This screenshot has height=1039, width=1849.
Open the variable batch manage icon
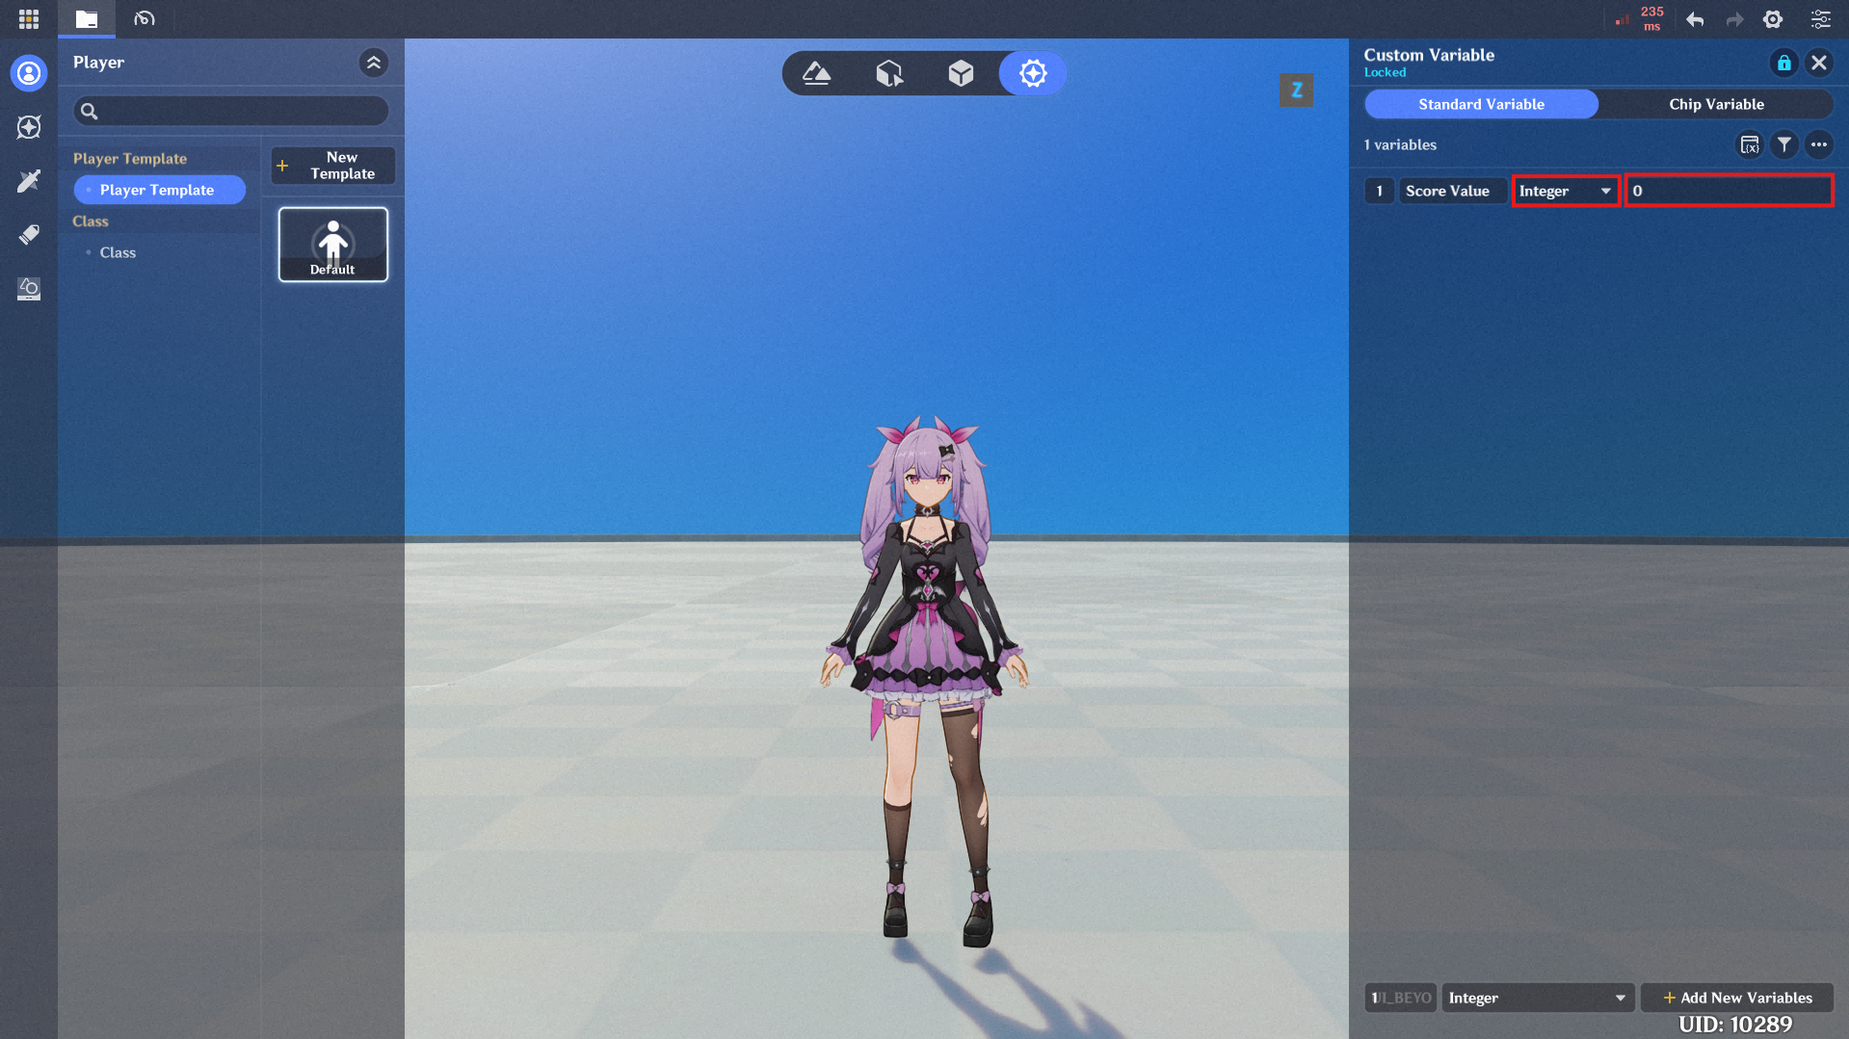(x=1750, y=144)
